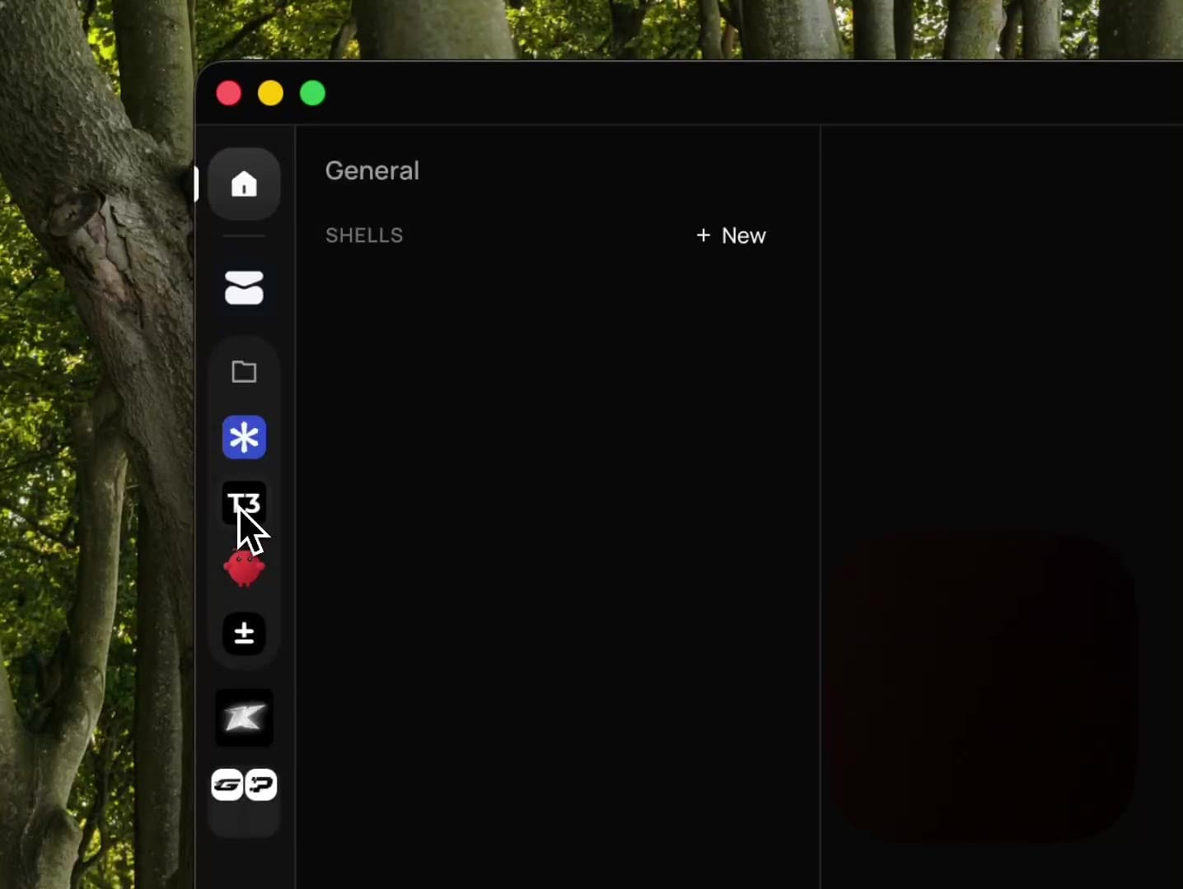Open the T3 app icon

(244, 500)
